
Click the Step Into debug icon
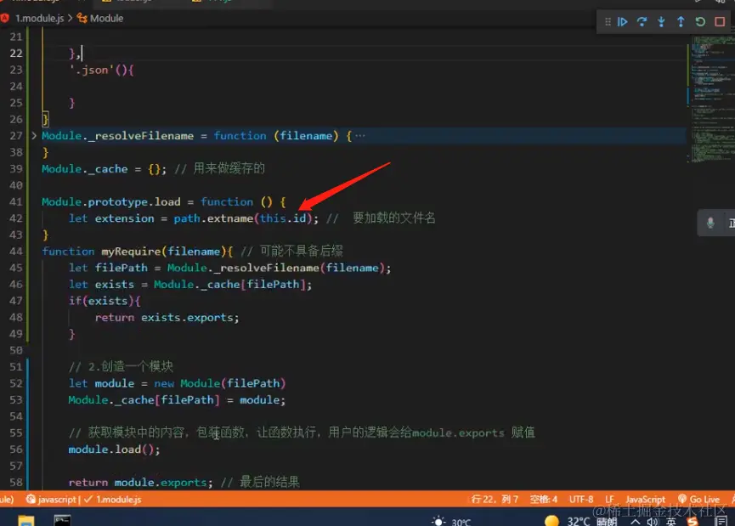(x=661, y=21)
